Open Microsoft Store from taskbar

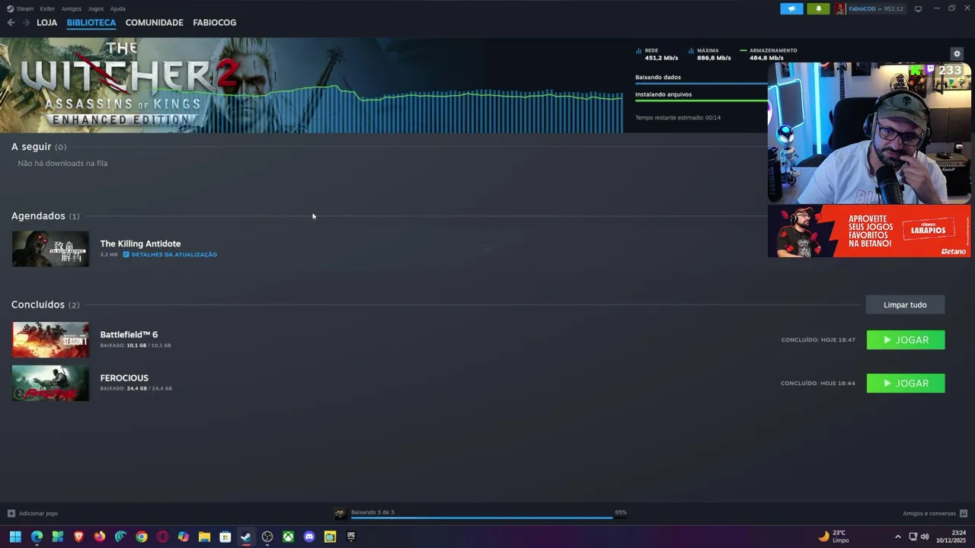225,537
